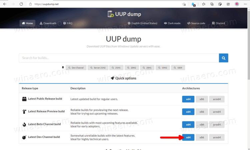Choose x64 for Latest Public Release build

tap(188, 99)
